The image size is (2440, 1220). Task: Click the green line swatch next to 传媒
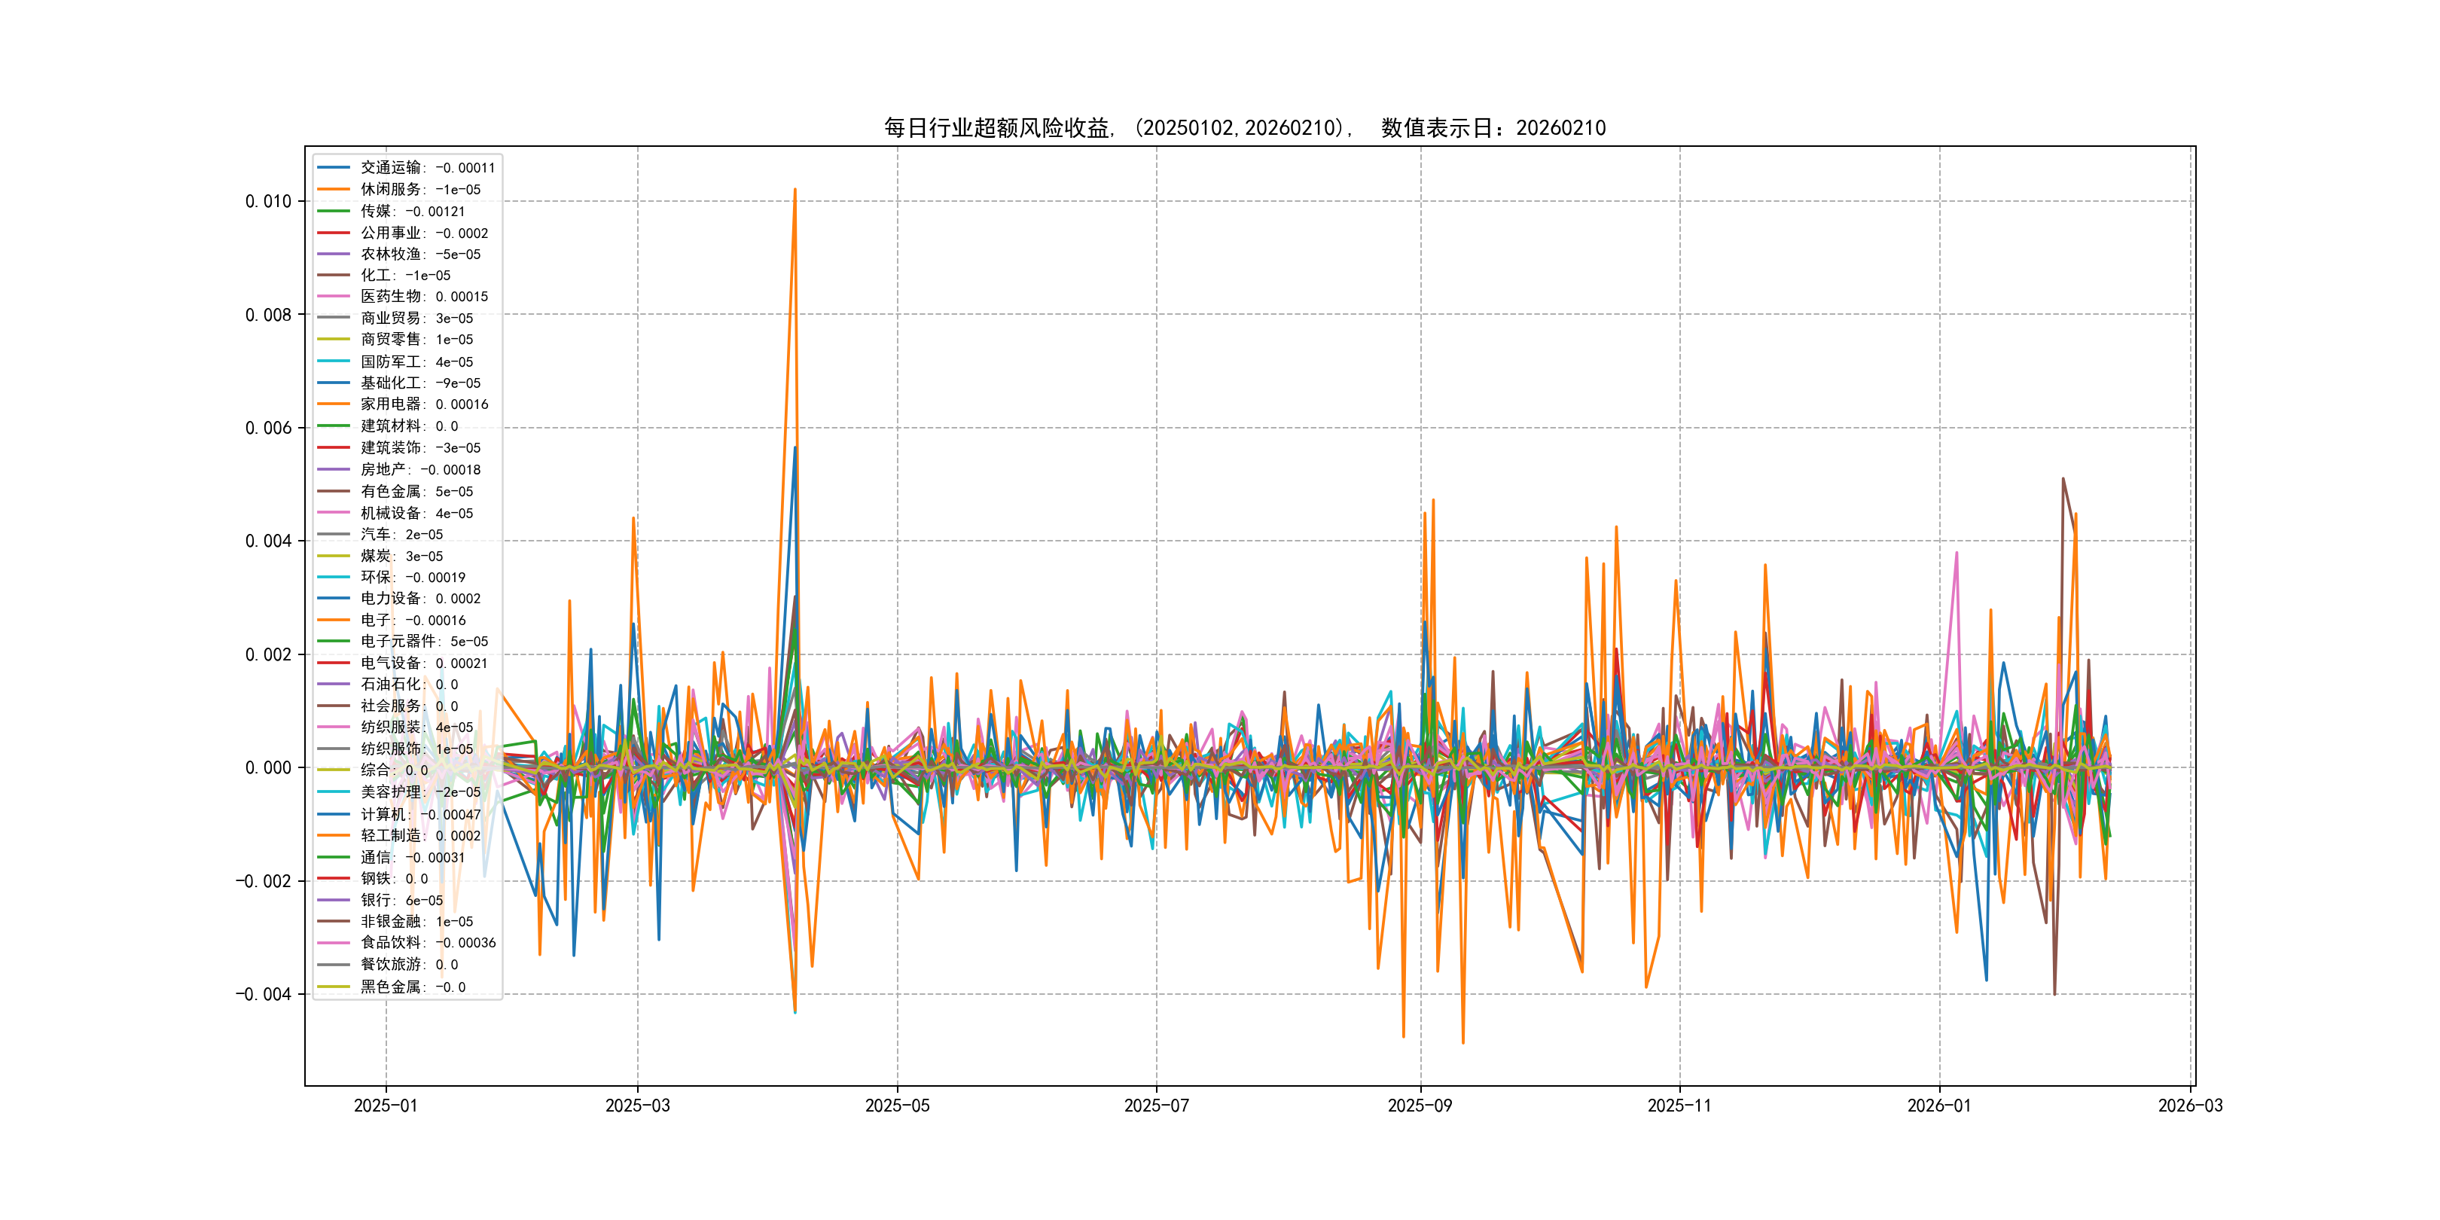334,211
